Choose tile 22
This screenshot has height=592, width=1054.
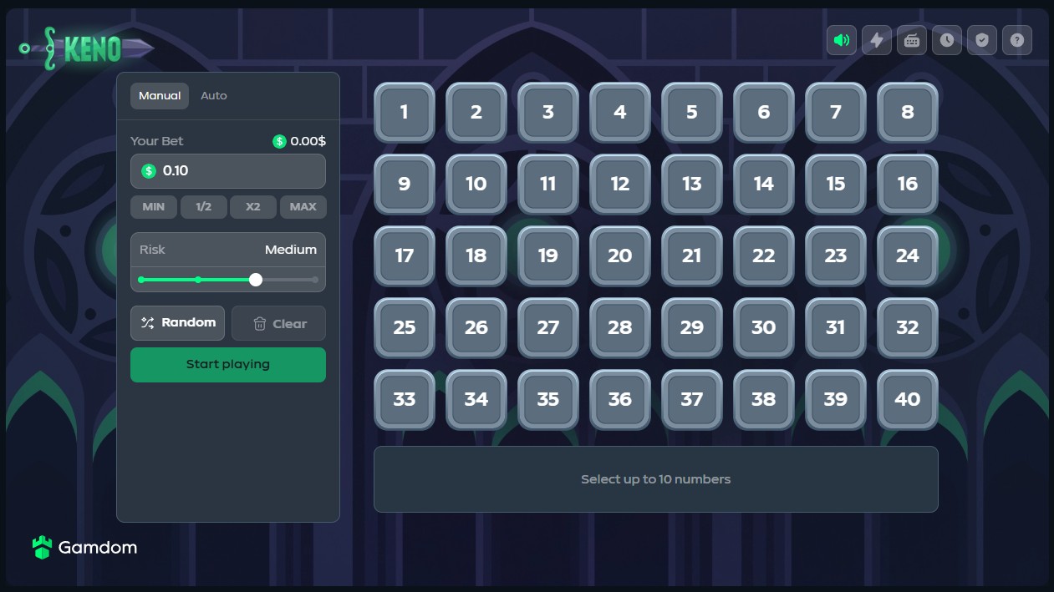tap(764, 256)
